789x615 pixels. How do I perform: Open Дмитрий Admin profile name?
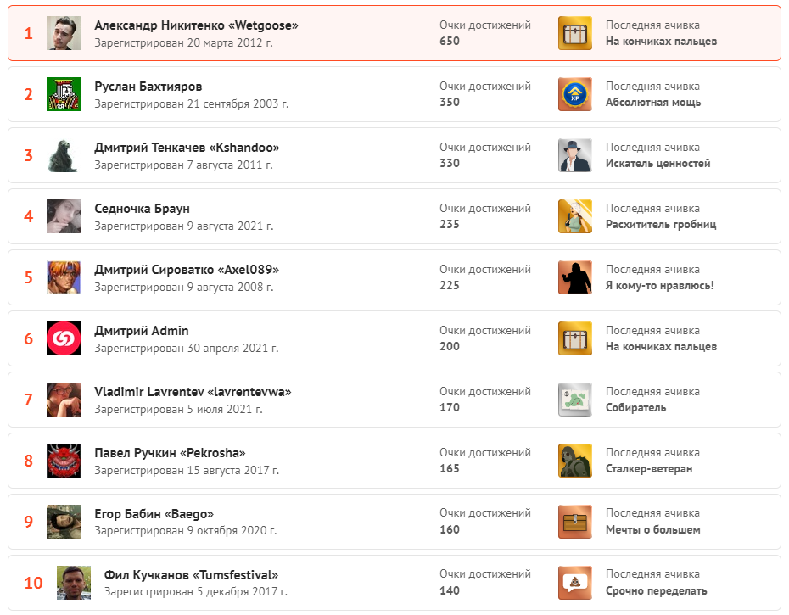(142, 331)
